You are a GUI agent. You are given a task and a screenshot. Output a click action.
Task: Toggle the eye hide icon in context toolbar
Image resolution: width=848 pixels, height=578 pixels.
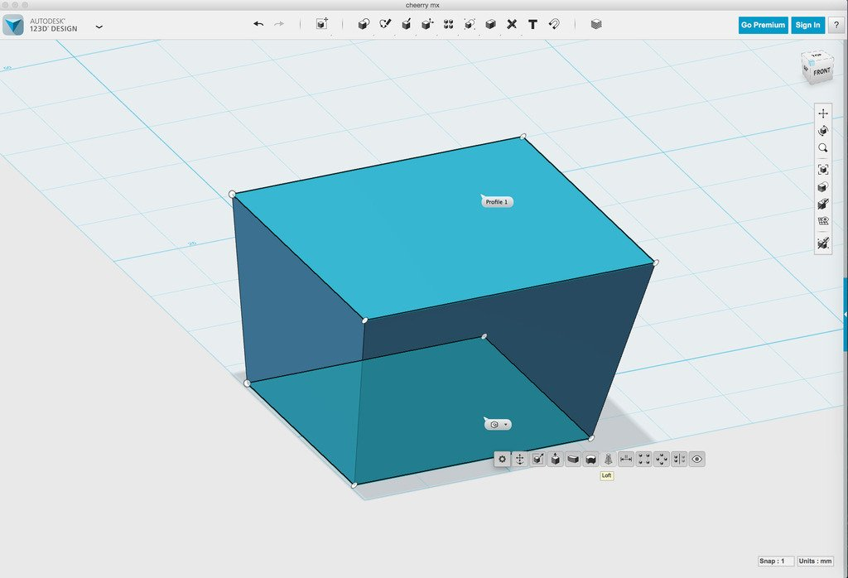[x=697, y=459]
